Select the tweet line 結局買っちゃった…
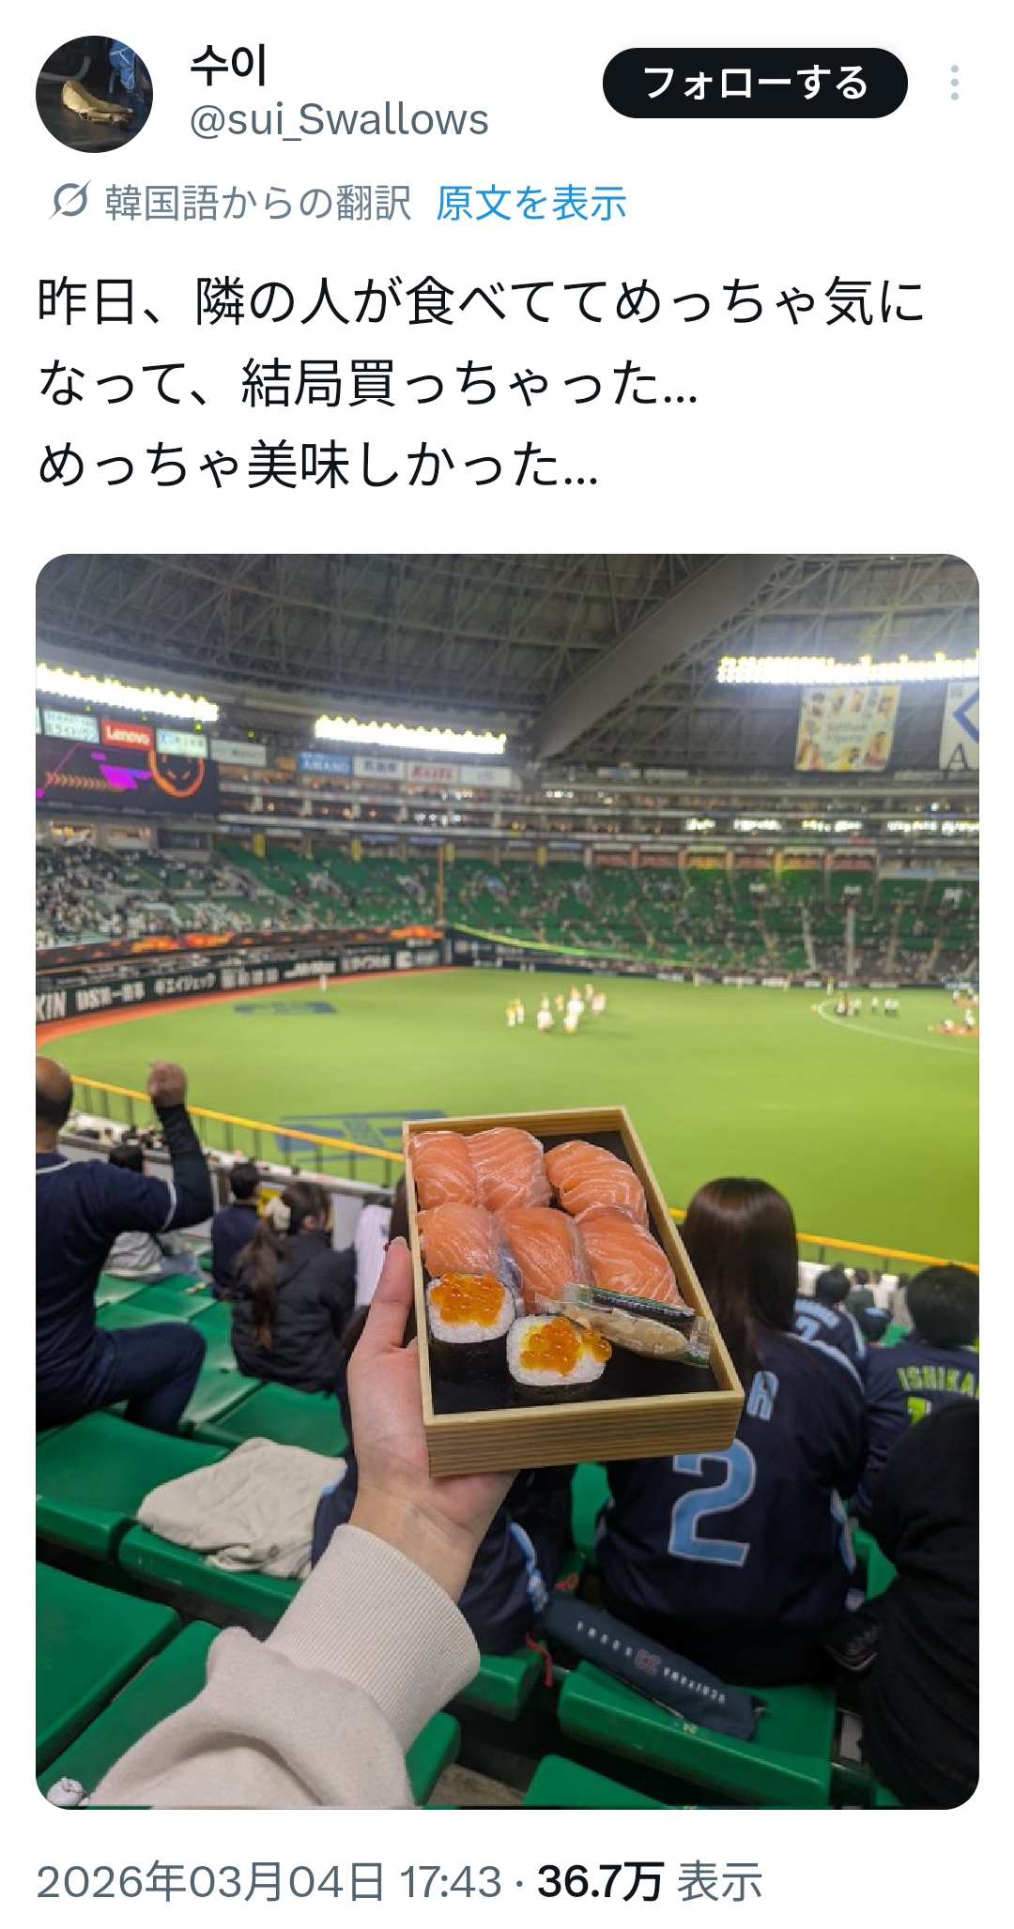The image size is (1014, 1929). coord(469,384)
